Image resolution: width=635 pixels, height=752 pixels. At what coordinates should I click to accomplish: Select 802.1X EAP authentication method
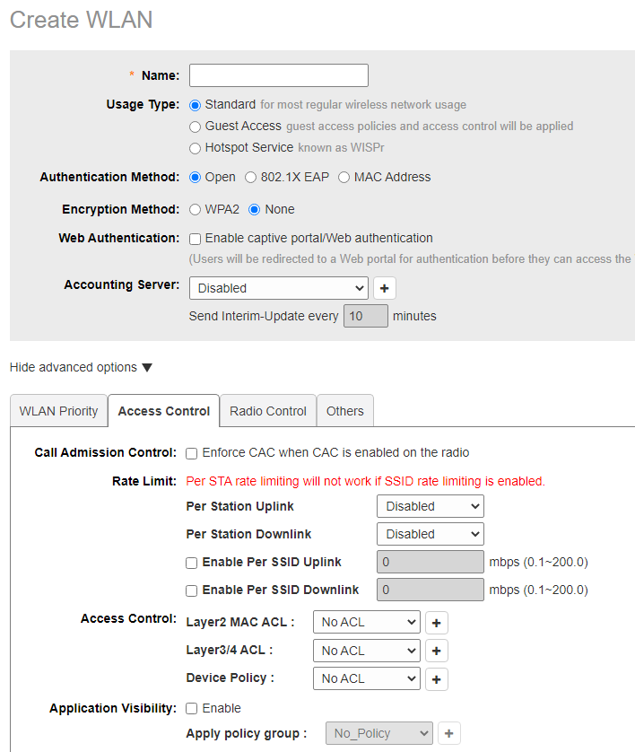(251, 178)
